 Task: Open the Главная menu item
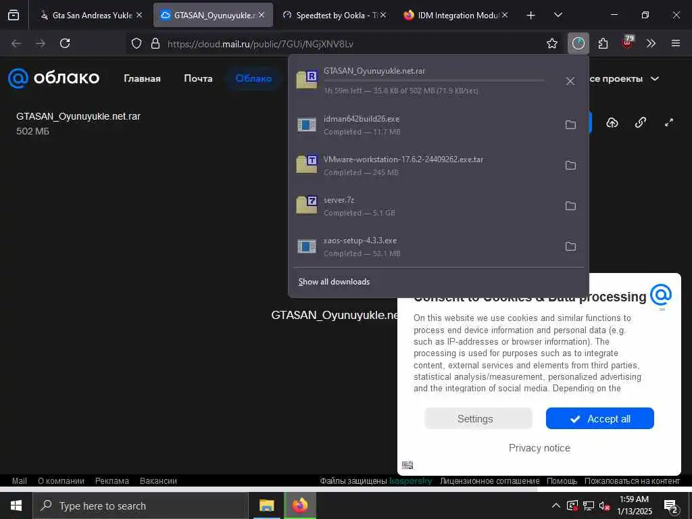click(142, 78)
